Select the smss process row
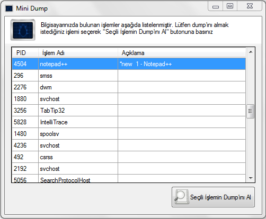Viewport: 266px width, 219px height. [129, 76]
